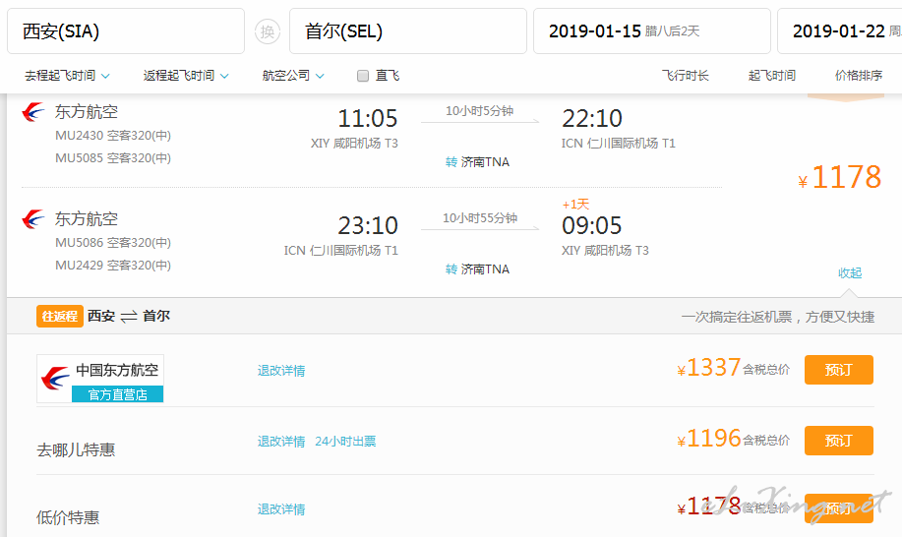Open 退改详情 for 中国东方航空 fare
This screenshot has height=537, width=902.
click(x=281, y=371)
